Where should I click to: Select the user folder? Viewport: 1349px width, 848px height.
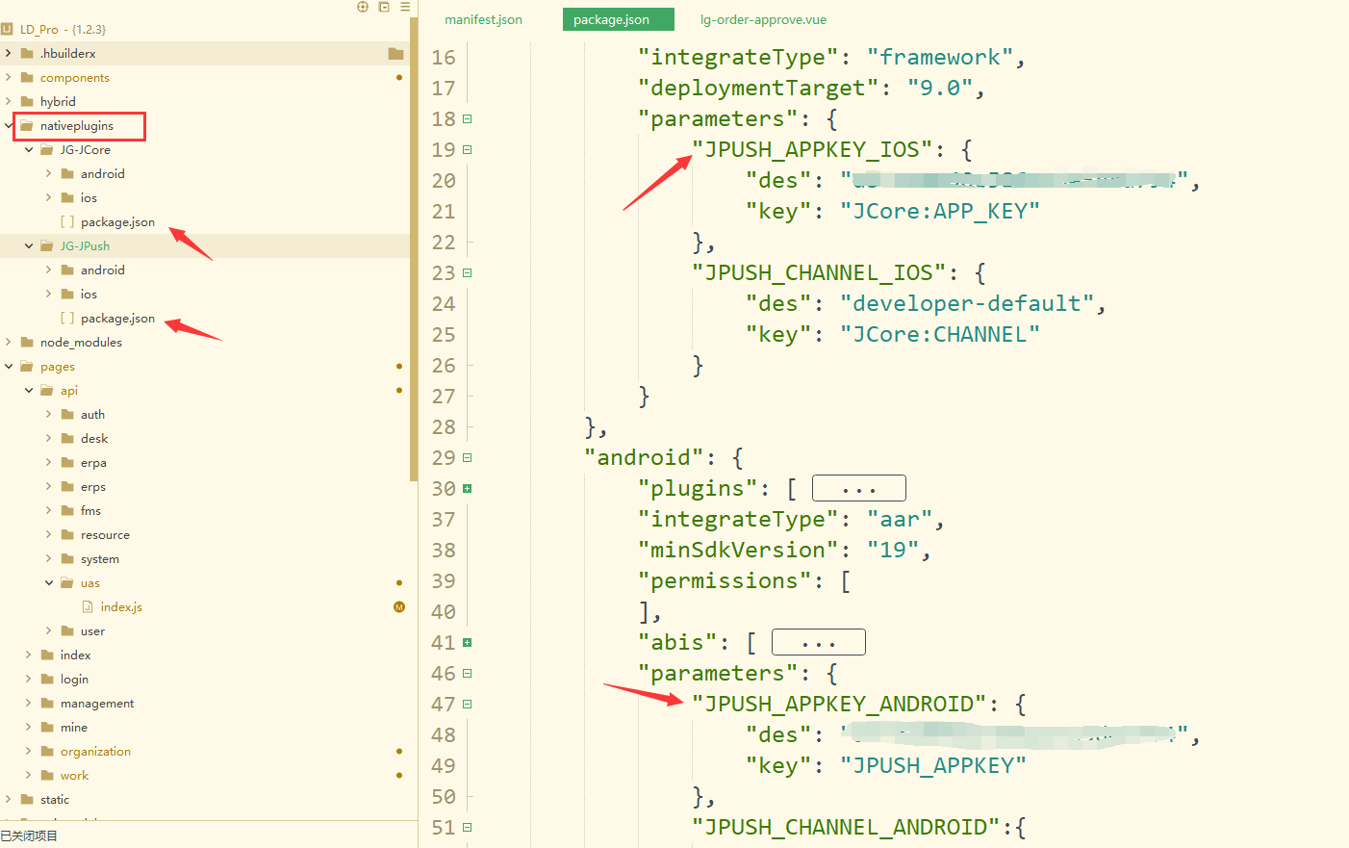(92, 630)
